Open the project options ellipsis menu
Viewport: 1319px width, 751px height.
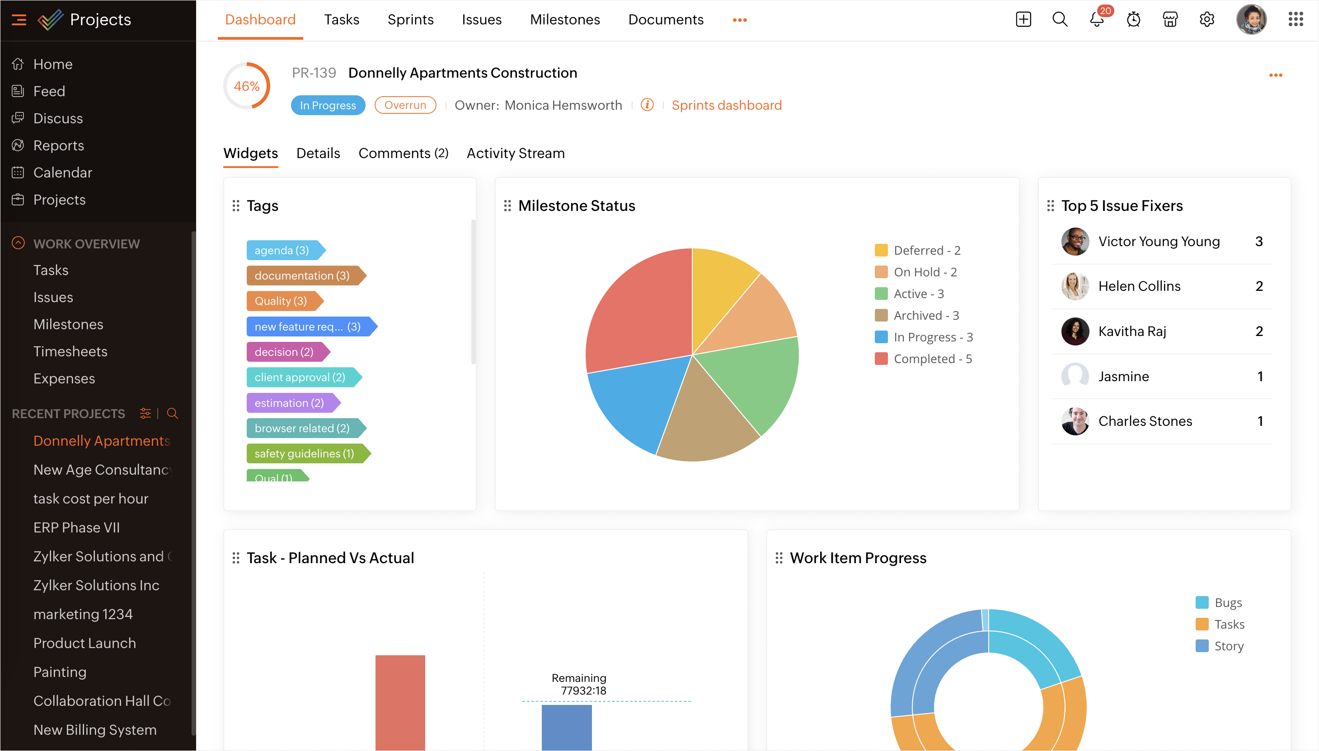click(x=1275, y=75)
